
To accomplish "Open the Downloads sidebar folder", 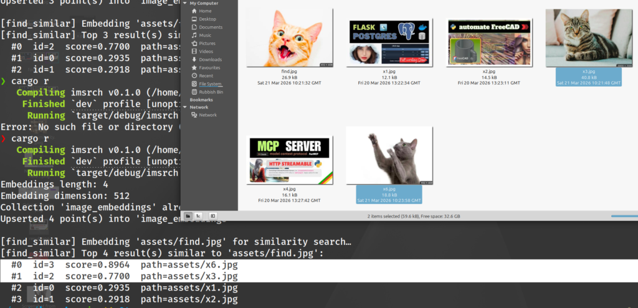I will 210,59.
